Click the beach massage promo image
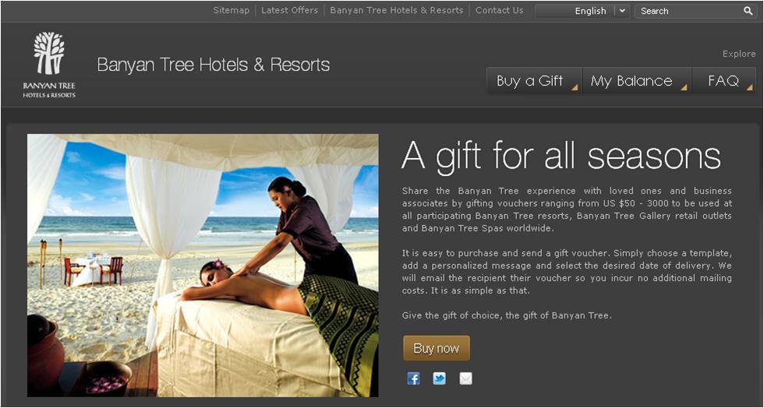 pos(203,266)
